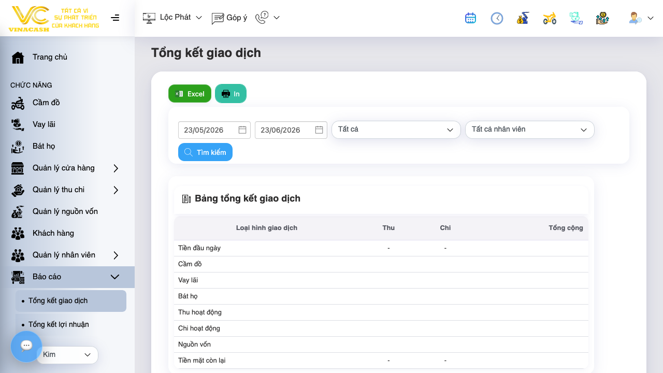Open the clock icon in the header
The width and height of the screenshot is (663, 373).
(x=497, y=18)
